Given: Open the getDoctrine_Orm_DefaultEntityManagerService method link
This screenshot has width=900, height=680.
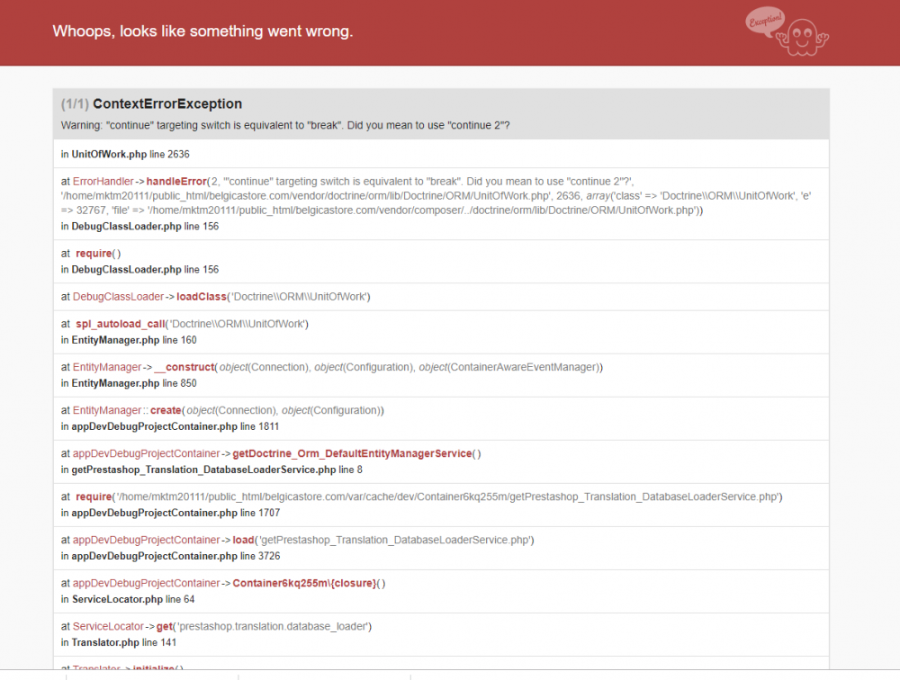Looking at the screenshot, I should point(353,453).
